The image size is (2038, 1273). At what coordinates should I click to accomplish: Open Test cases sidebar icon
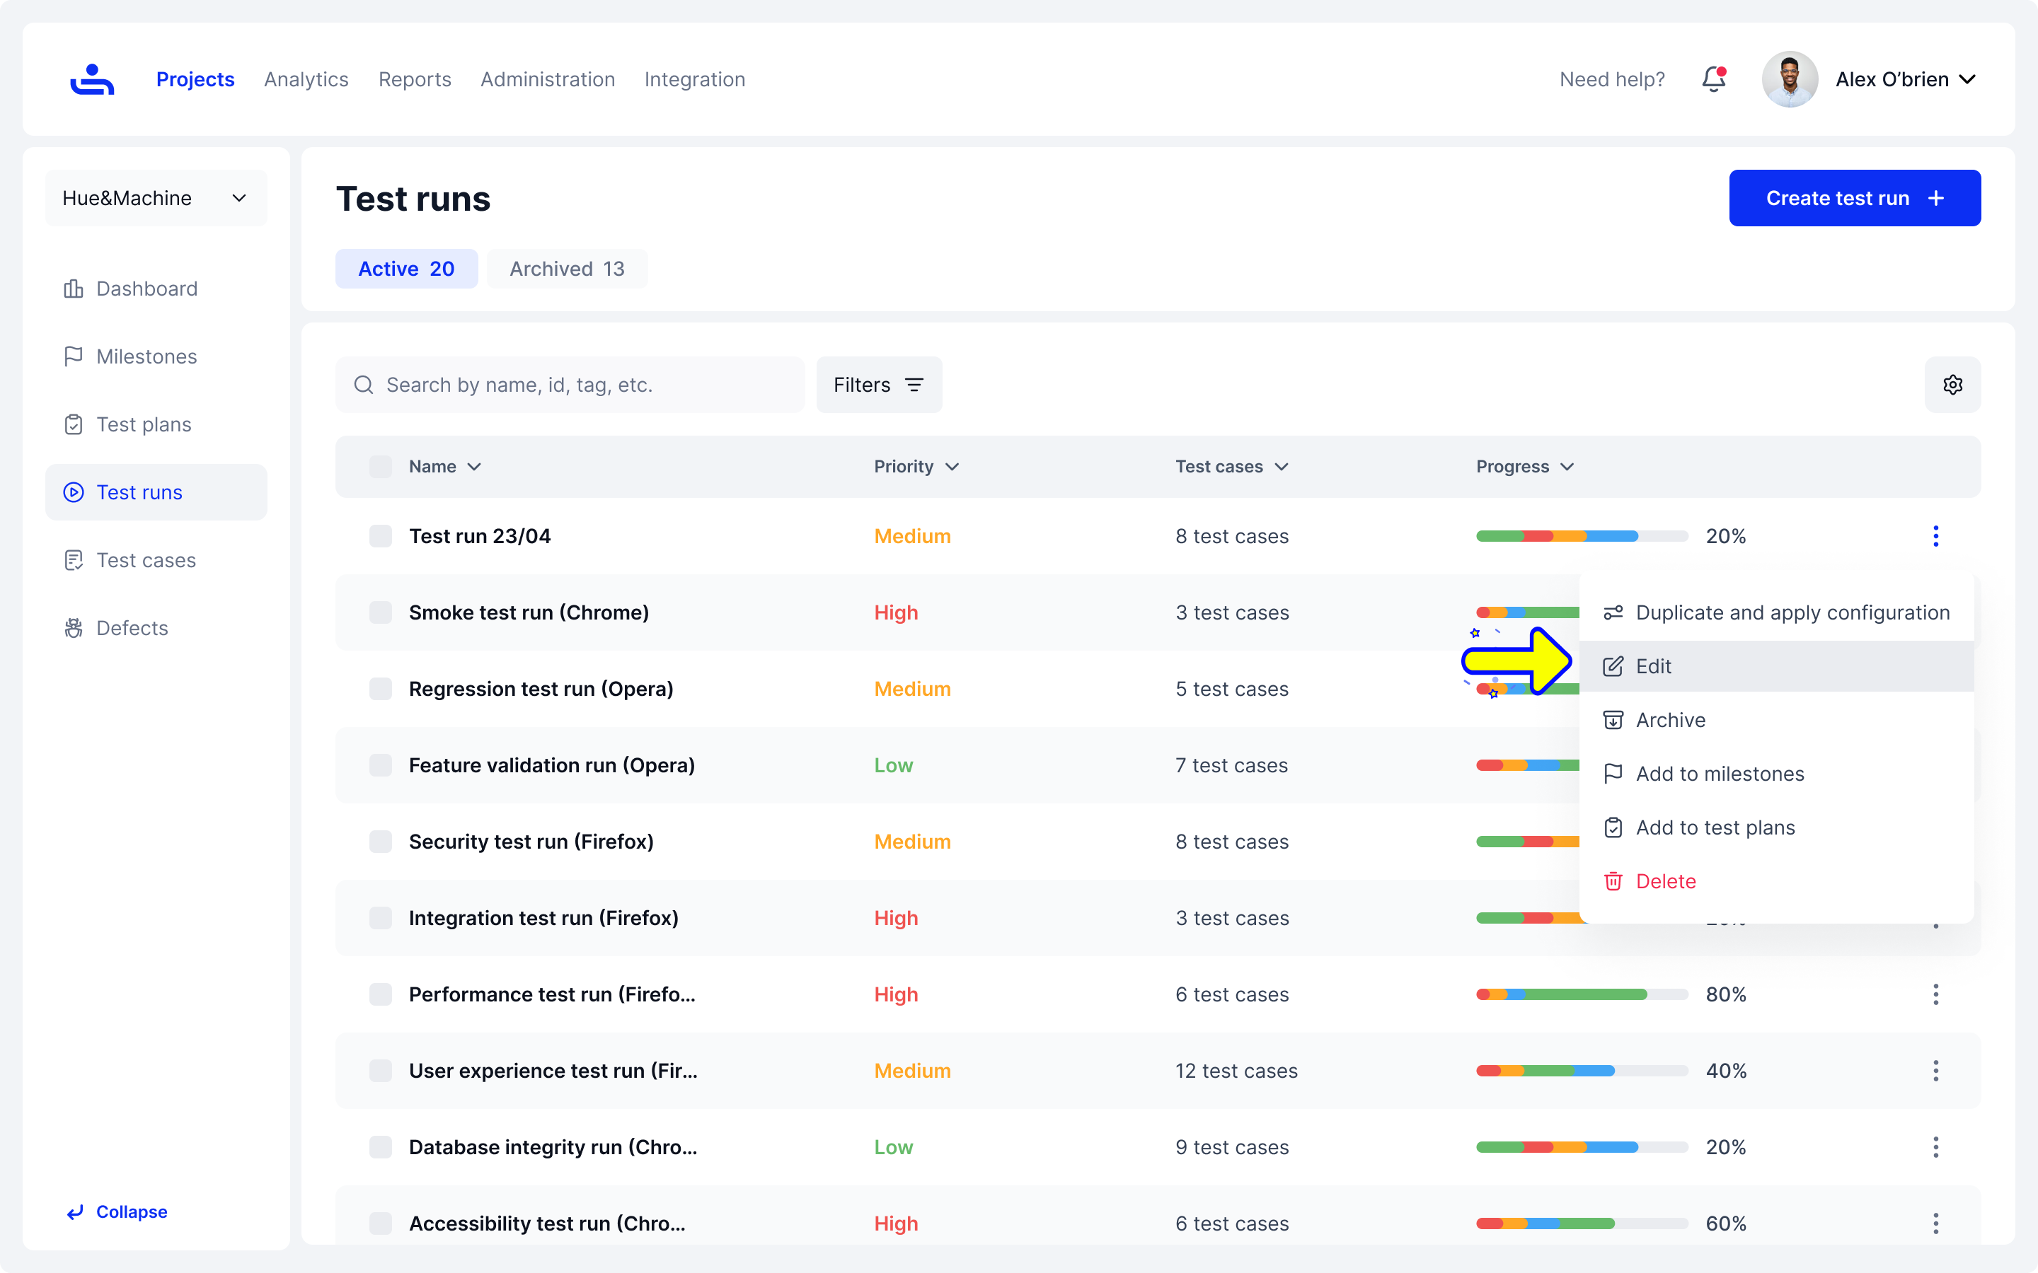[x=74, y=560]
